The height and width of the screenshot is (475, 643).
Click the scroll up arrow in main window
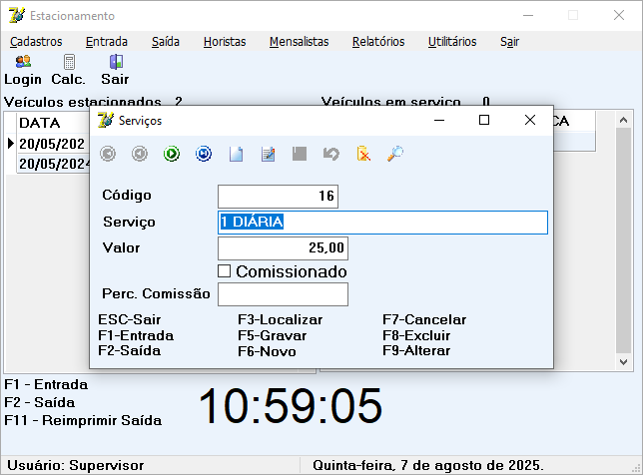624,120
